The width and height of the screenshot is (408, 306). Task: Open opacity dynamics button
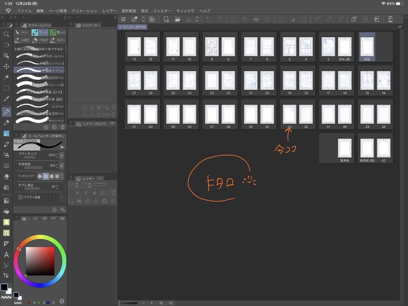(62, 166)
